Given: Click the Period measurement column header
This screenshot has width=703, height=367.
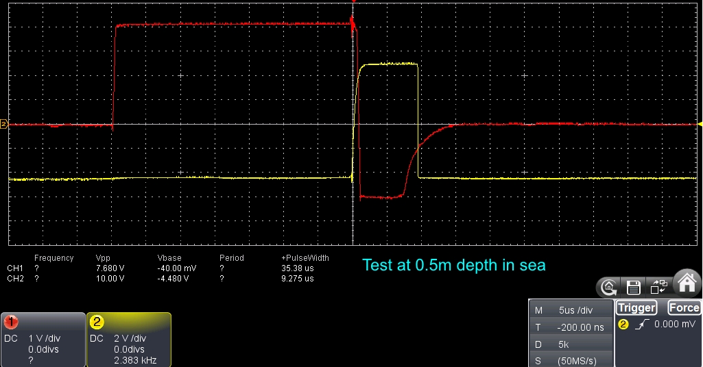Looking at the screenshot, I should [x=232, y=258].
